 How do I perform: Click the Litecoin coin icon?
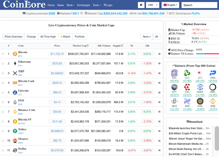tap(15, 93)
